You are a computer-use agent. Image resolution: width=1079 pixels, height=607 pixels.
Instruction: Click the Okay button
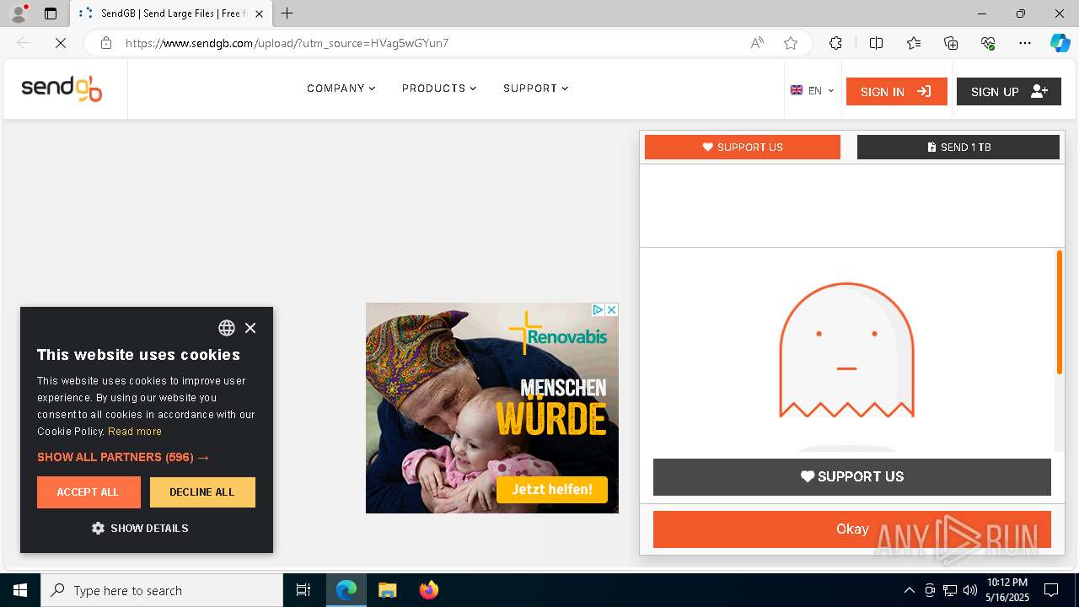point(852,529)
